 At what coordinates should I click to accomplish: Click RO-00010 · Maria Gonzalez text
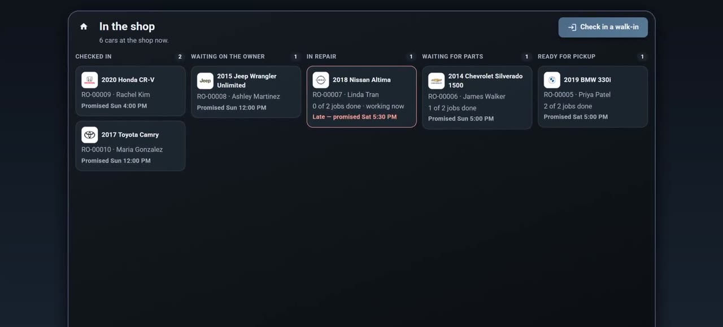pyautogui.click(x=122, y=149)
